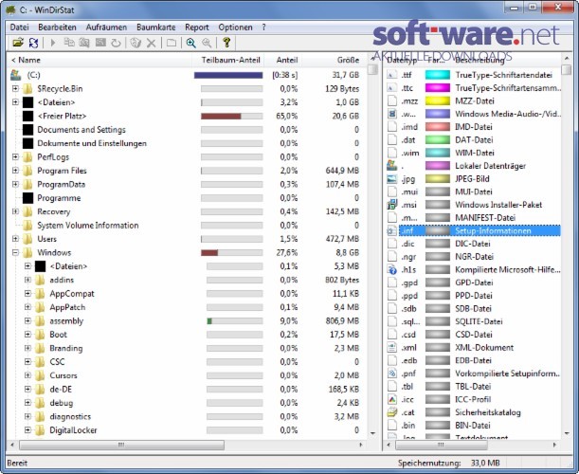Sort by Beschreibung column header
The image size is (579, 474).
point(479,60)
